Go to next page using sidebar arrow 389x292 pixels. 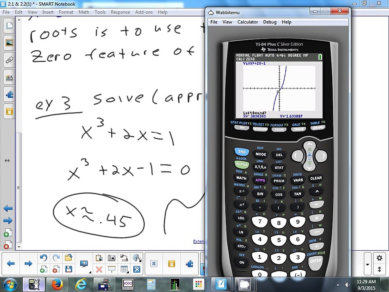click(8, 221)
